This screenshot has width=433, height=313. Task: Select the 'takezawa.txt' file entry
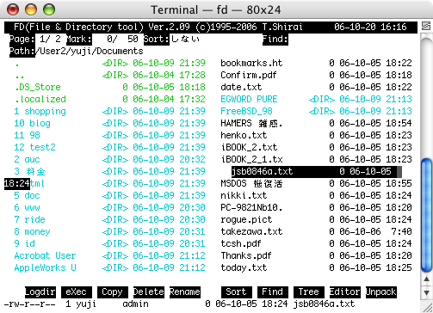tap(316, 231)
